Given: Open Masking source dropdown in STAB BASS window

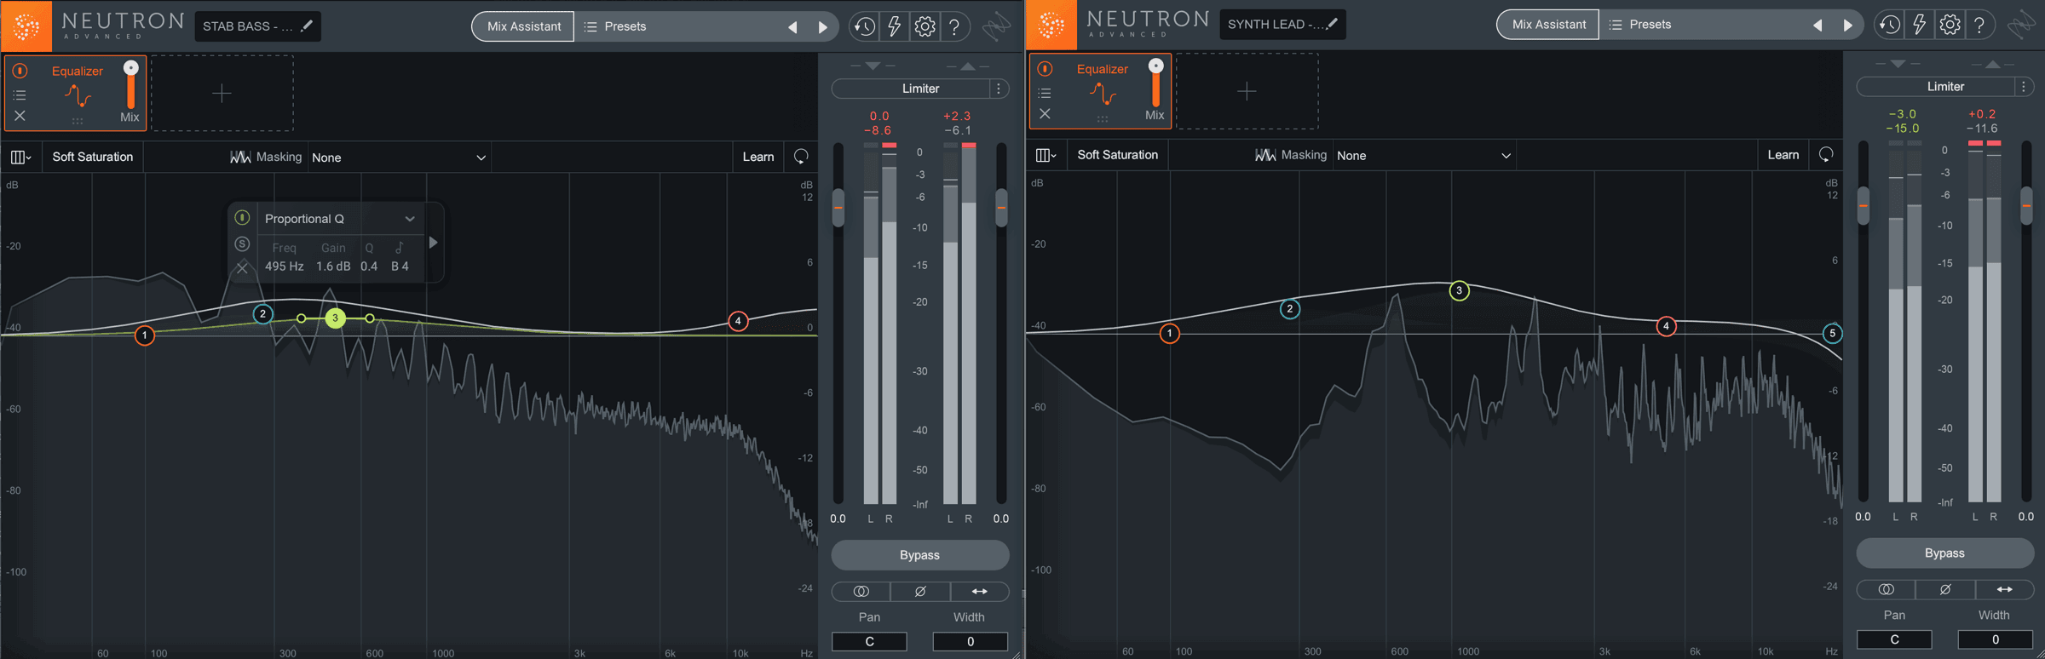Looking at the screenshot, I should 399,158.
